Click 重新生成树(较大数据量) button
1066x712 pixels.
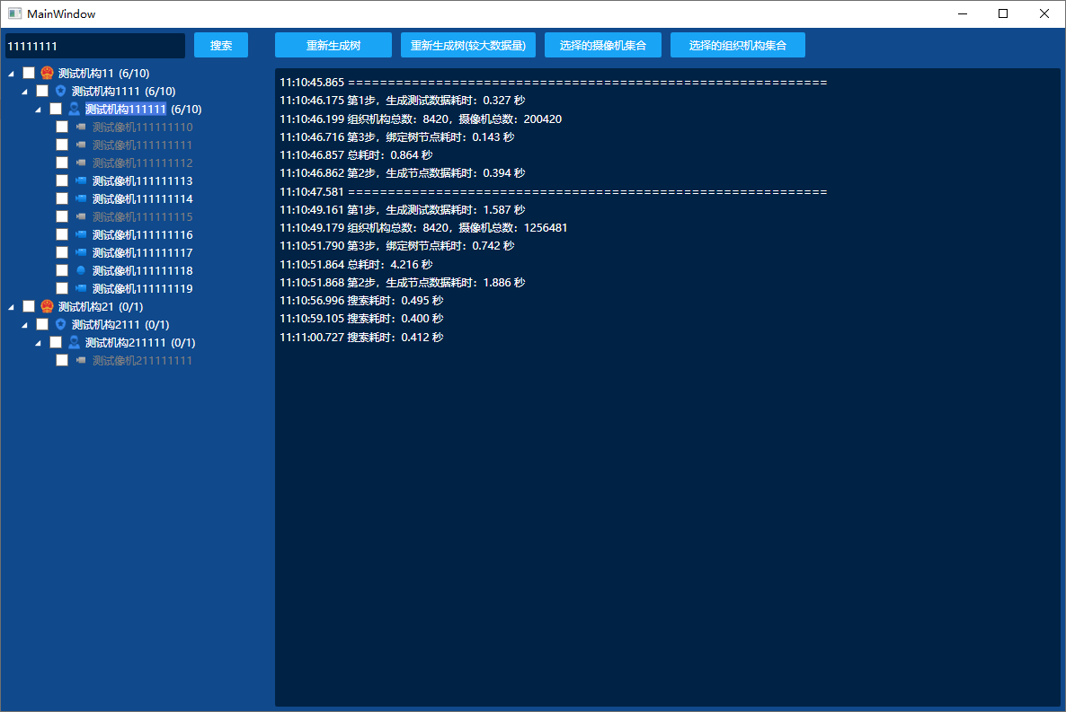(468, 46)
